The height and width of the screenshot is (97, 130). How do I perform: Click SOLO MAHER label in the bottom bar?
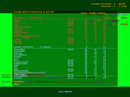coord(65,92)
